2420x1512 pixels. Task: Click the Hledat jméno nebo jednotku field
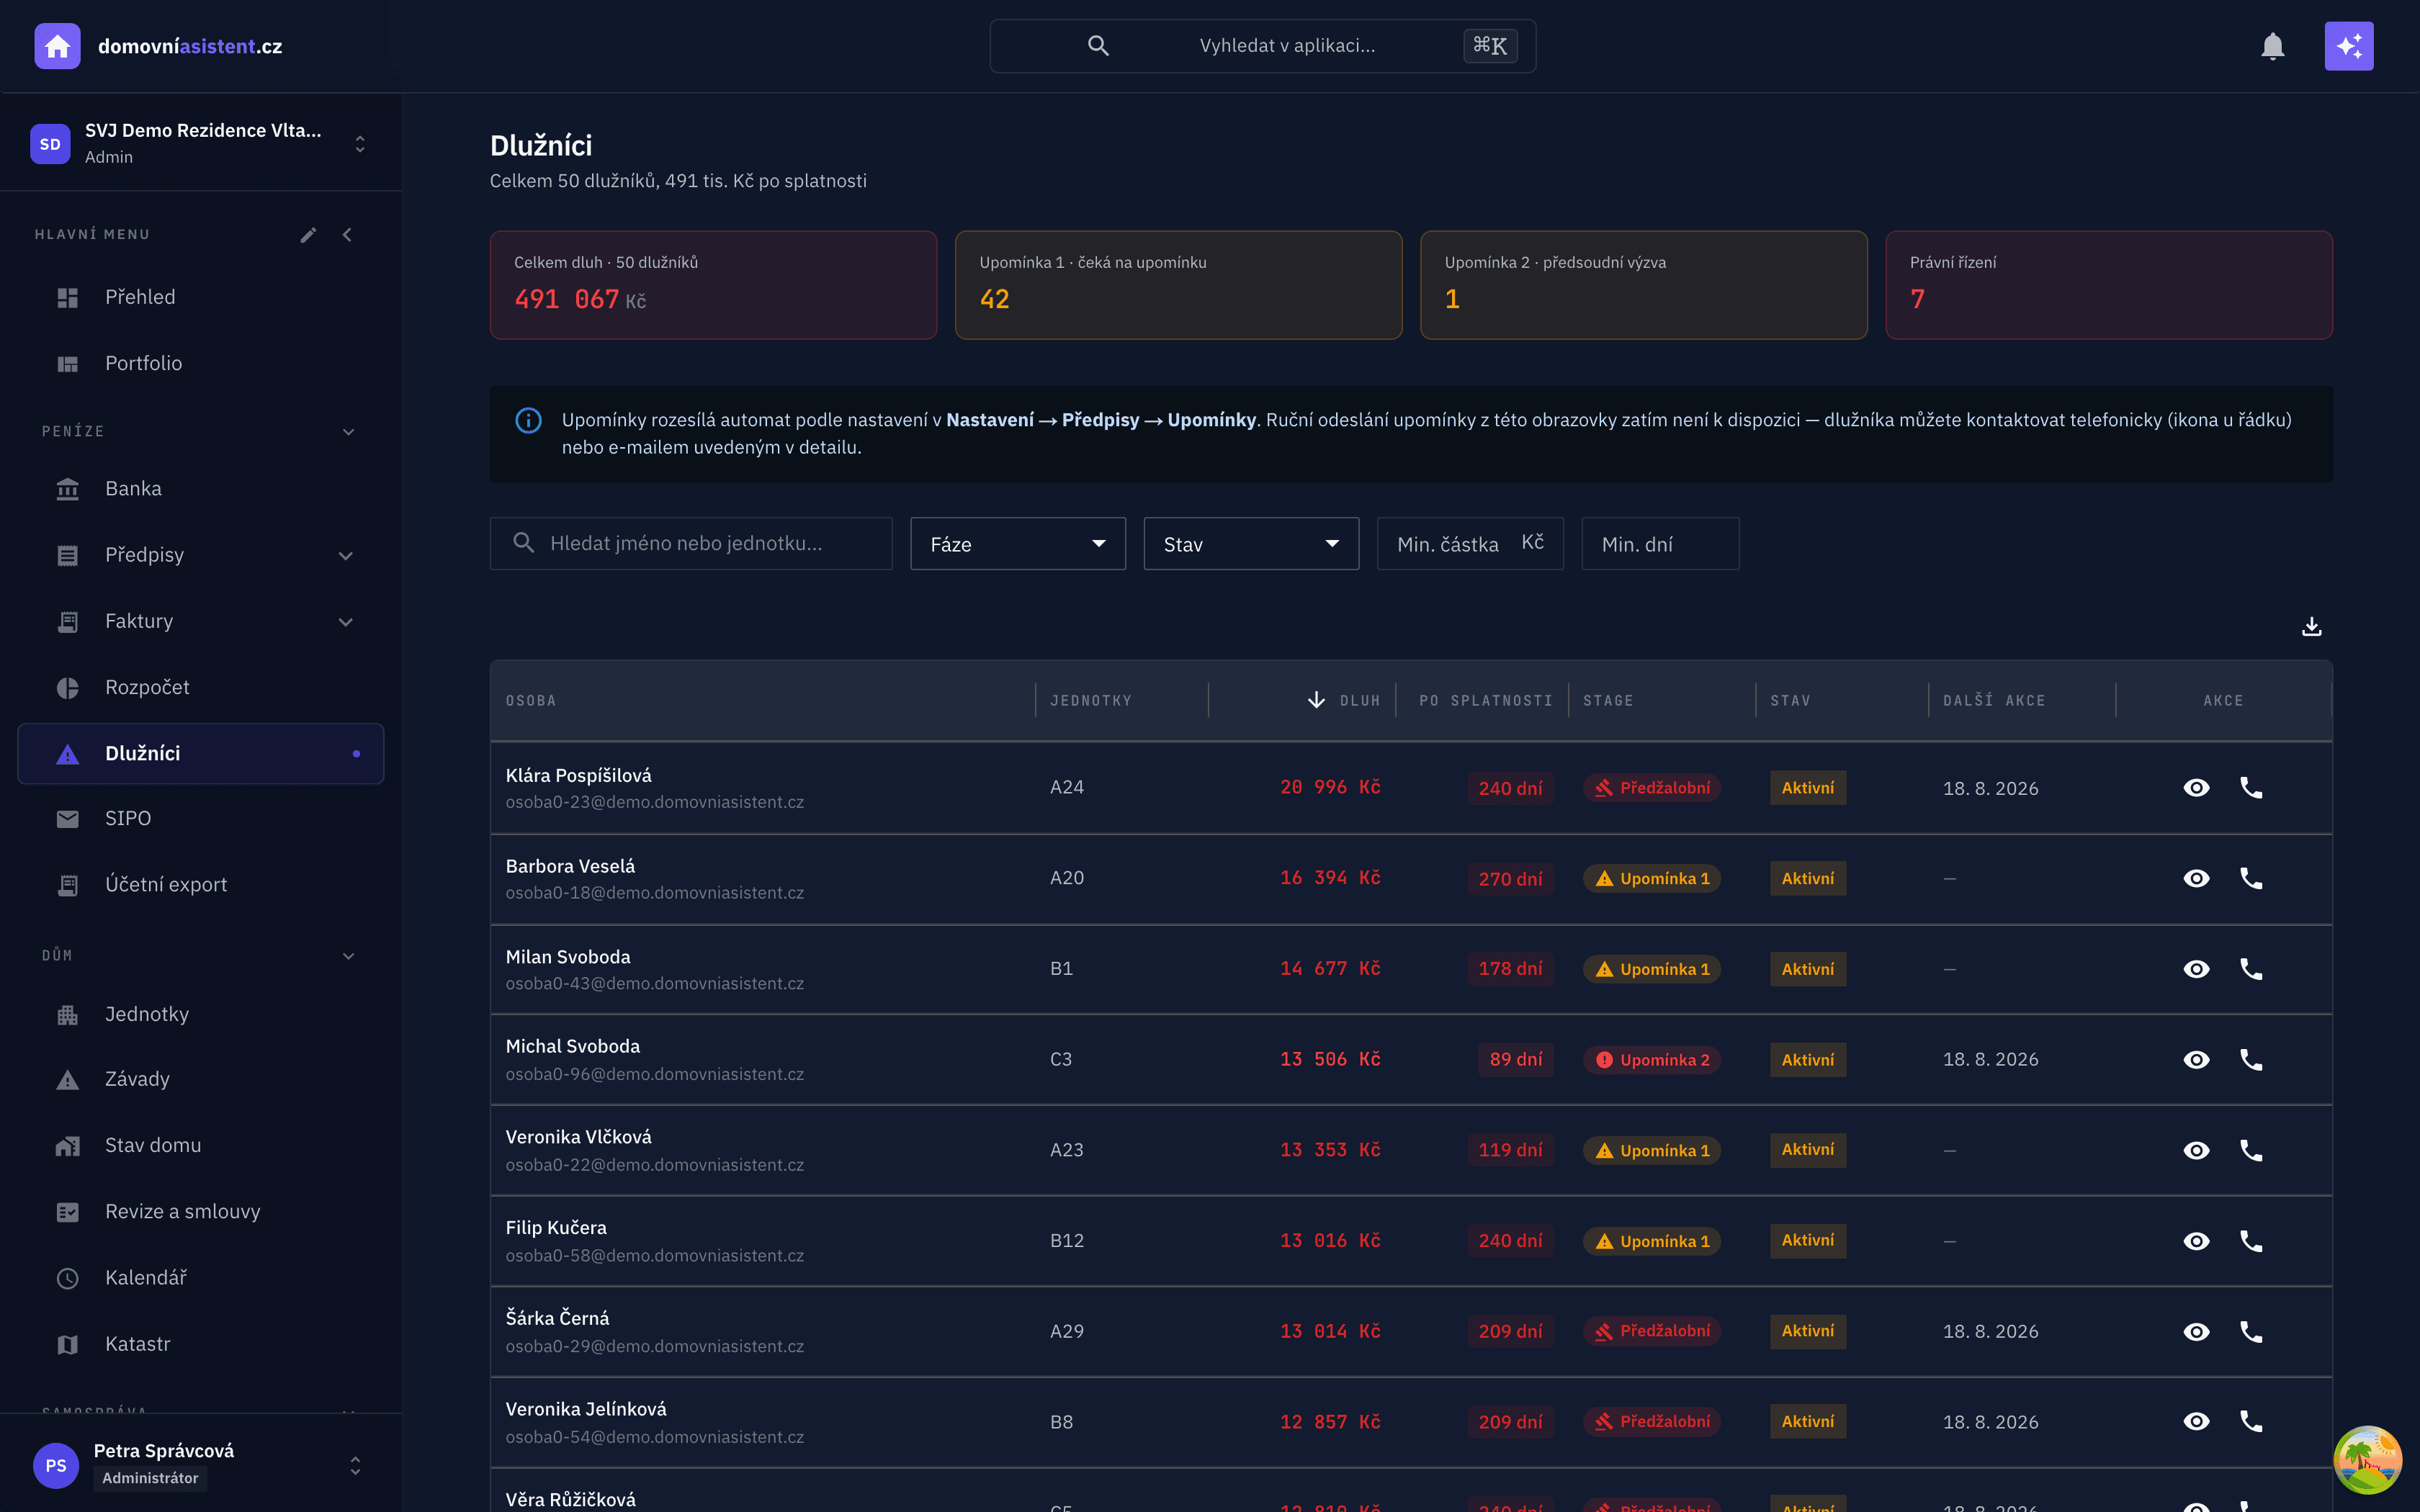691,543
